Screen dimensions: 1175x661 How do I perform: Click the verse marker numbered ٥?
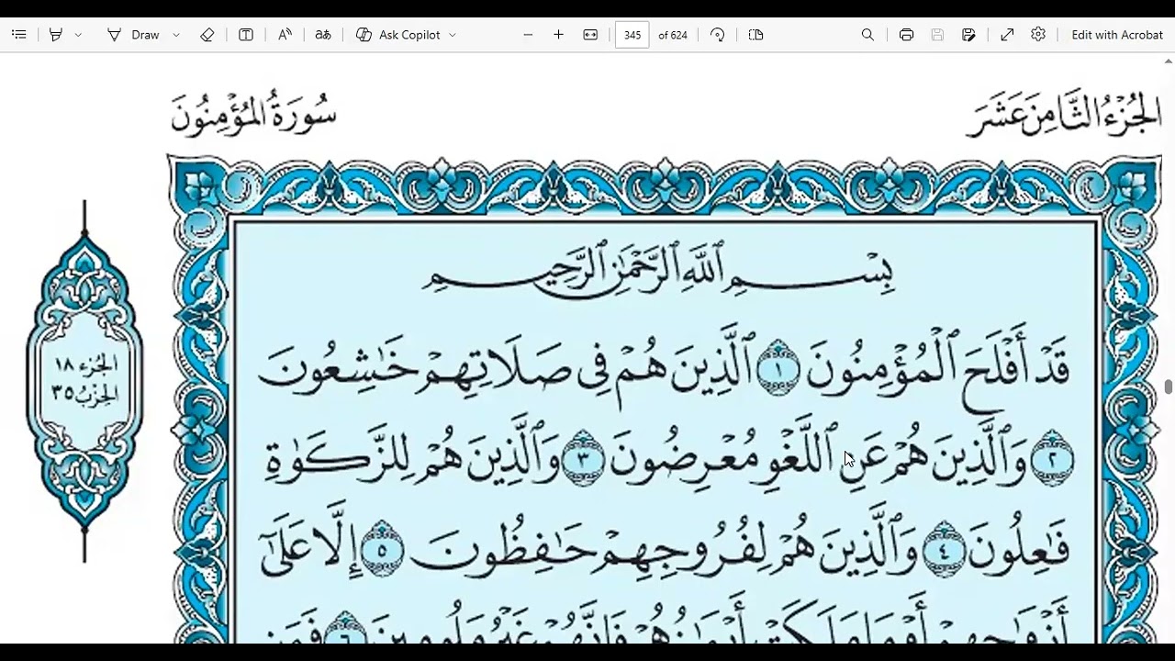pyautogui.click(x=383, y=547)
